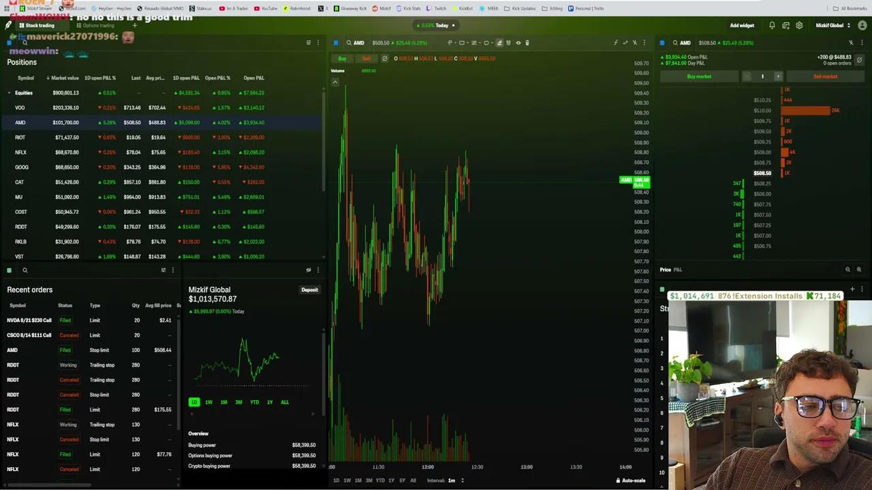Click the search icon in the order ladder widget

[x=675, y=43]
